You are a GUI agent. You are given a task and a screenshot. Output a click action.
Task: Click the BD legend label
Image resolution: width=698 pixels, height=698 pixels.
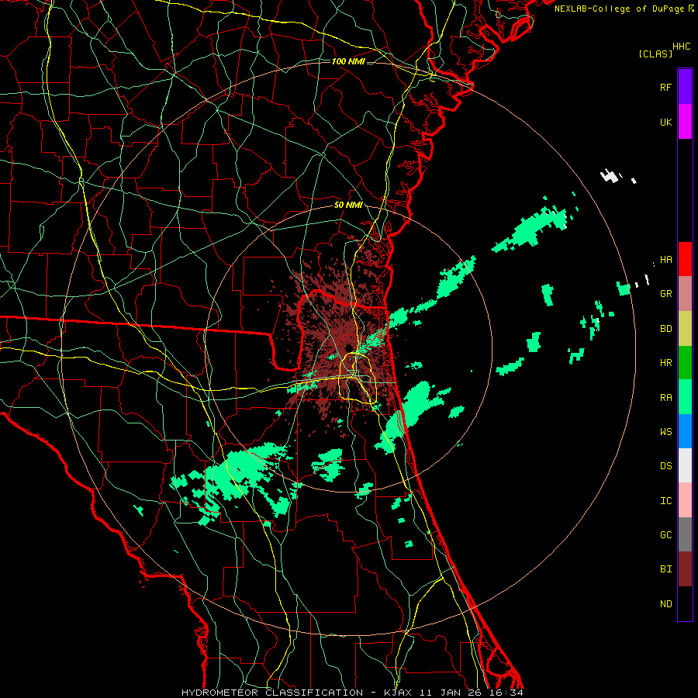pyautogui.click(x=665, y=329)
